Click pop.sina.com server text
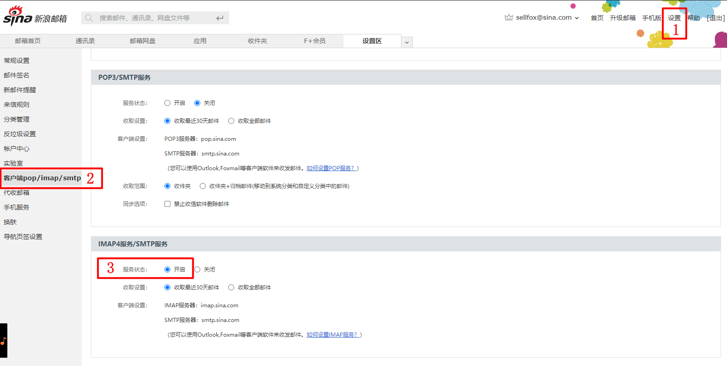This screenshot has width=727, height=366. [219, 139]
